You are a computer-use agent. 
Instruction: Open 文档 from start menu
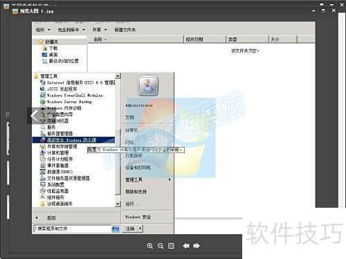(x=129, y=117)
